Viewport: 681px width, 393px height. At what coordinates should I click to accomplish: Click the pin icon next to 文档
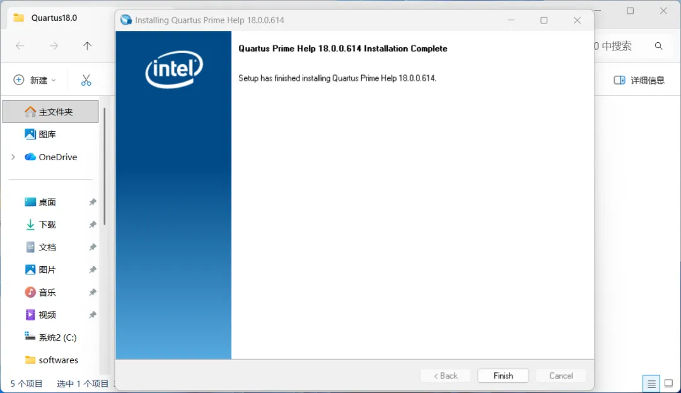[93, 247]
